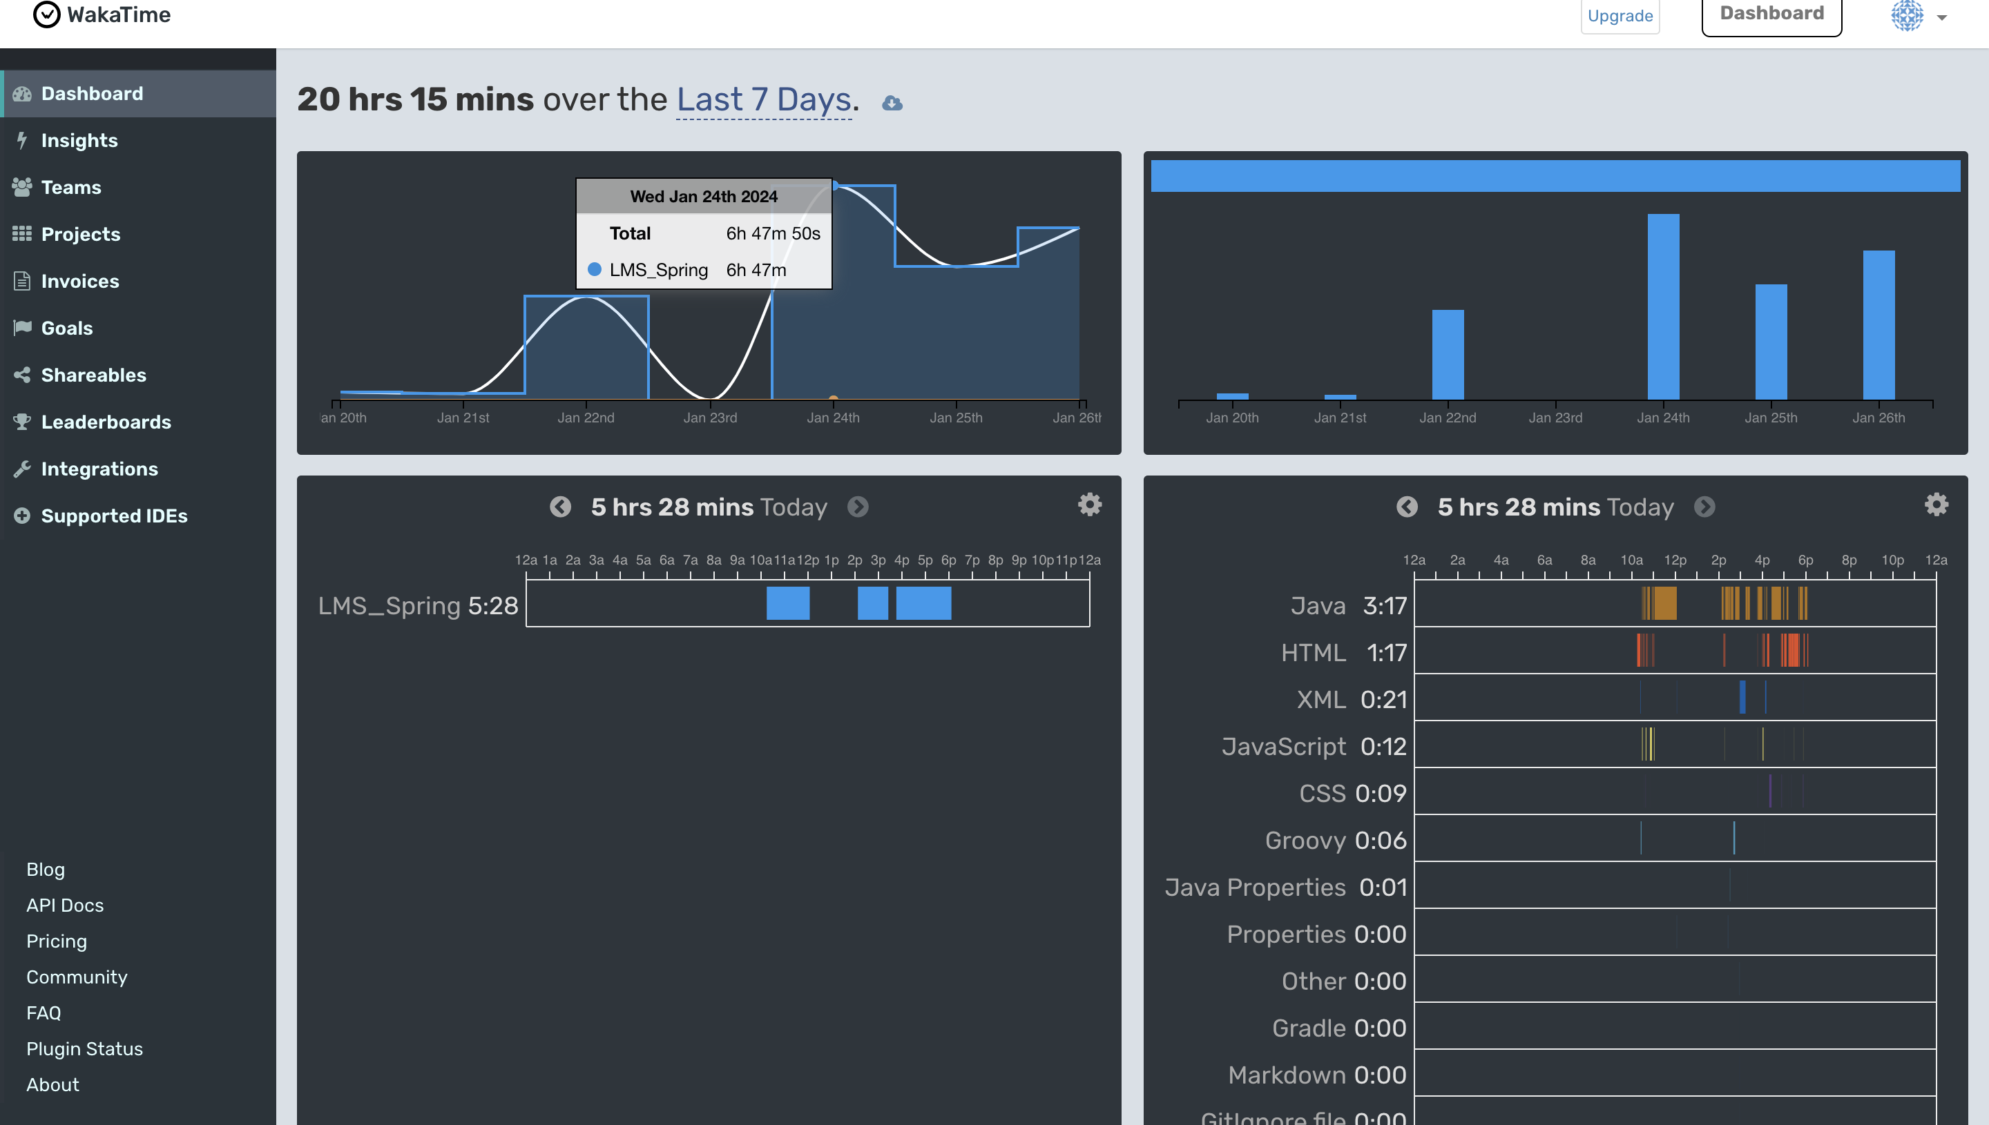This screenshot has width=1989, height=1125.
Task: Open the user avatar dropdown menu
Action: click(x=1919, y=15)
